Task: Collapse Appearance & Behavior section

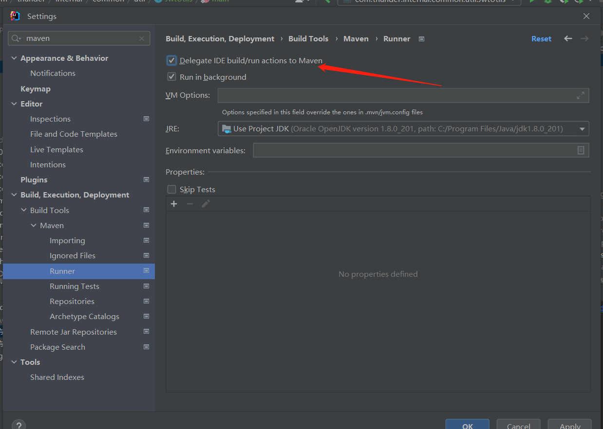Action: pos(14,58)
